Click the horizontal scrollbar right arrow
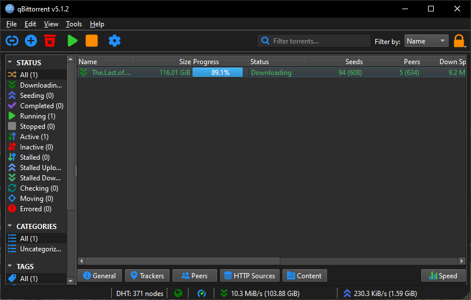This screenshot has width=471, height=300. click(x=462, y=261)
